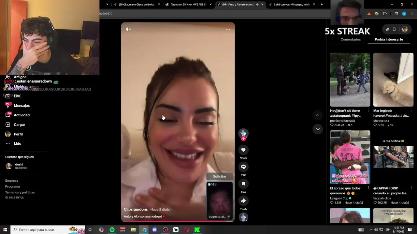This screenshot has height=234, width=417.
Task: Open comments via the speech bubble icon
Action: click(243, 167)
